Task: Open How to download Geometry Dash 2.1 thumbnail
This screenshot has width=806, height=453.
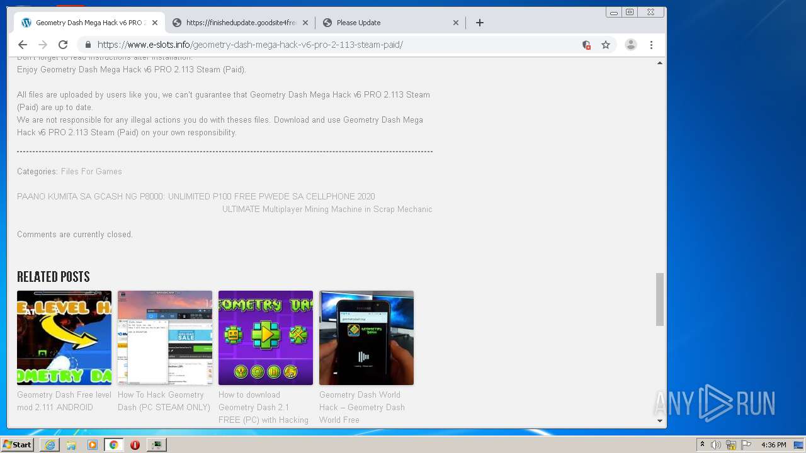Action: pos(266,338)
